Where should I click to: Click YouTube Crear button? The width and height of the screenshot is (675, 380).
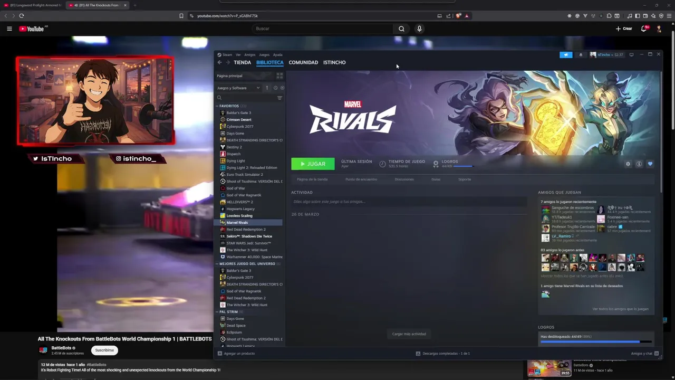pyautogui.click(x=624, y=28)
